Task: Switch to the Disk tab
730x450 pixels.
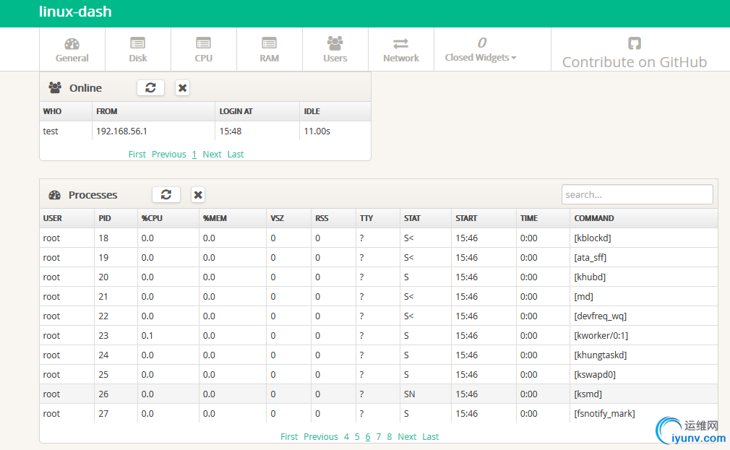Action: click(x=138, y=50)
